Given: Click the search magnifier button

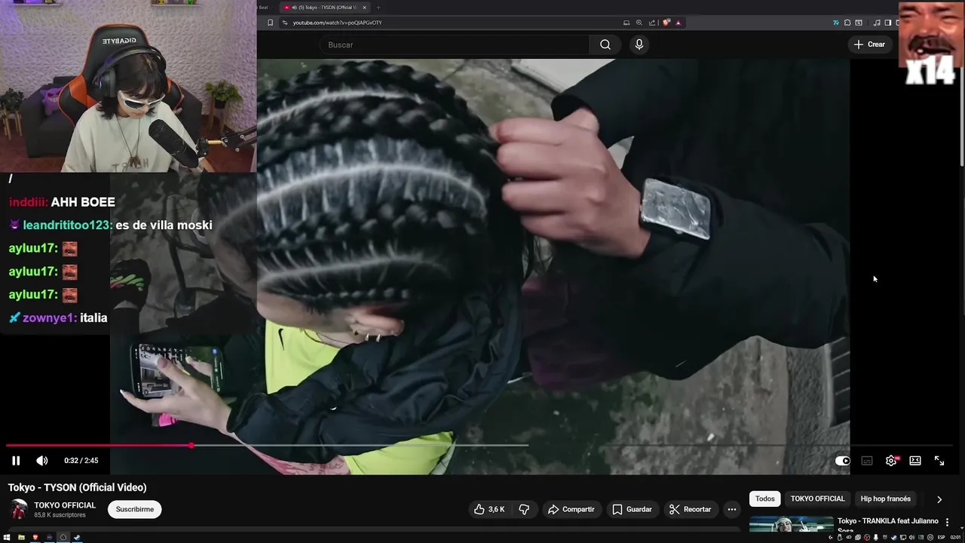Looking at the screenshot, I should point(605,44).
